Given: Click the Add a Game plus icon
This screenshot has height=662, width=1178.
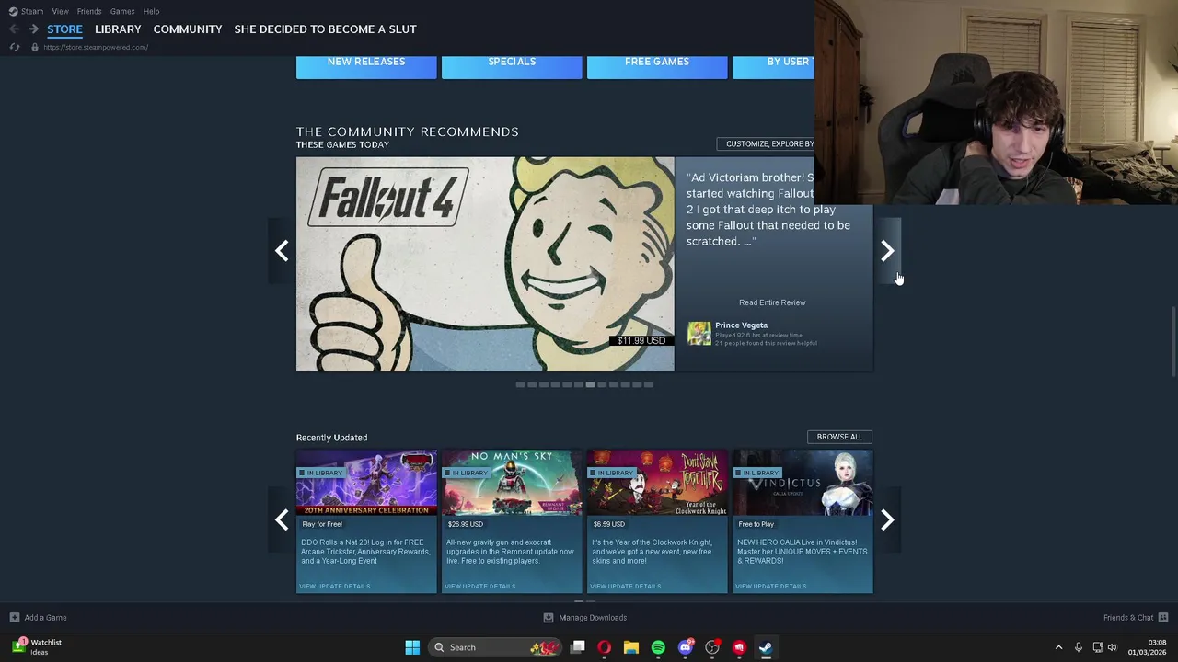Looking at the screenshot, I should tap(15, 618).
